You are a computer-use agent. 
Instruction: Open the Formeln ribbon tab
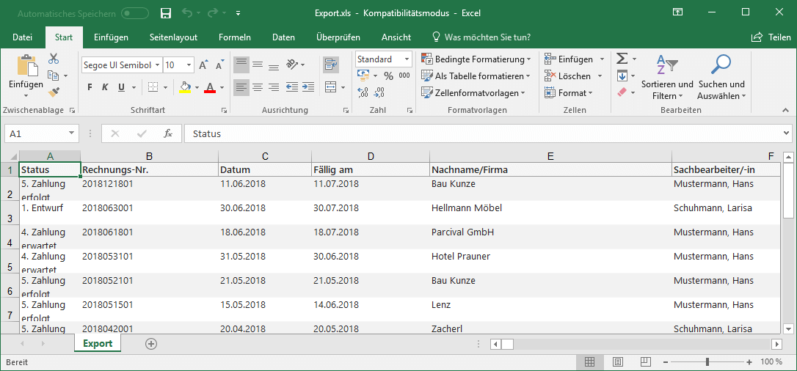[x=235, y=37]
